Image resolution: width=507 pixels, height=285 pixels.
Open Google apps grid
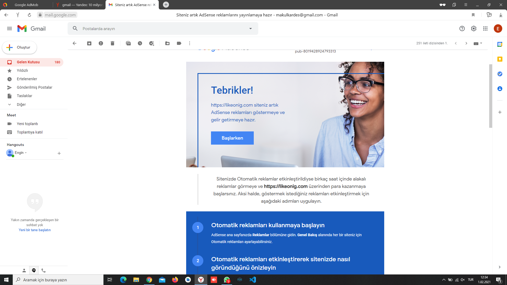coord(485,28)
